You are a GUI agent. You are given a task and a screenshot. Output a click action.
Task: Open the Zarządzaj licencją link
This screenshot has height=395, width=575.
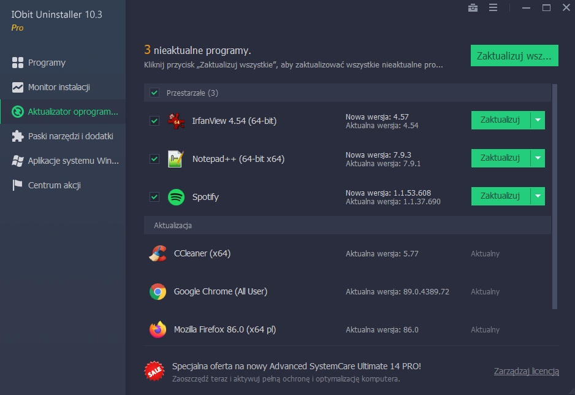click(526, 371)
